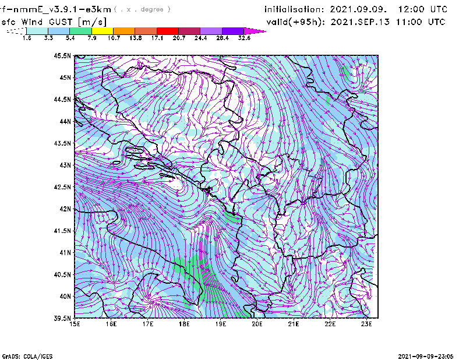Click legend value 1.6
This screenshot has height=360, width=466.
[27, 38]
